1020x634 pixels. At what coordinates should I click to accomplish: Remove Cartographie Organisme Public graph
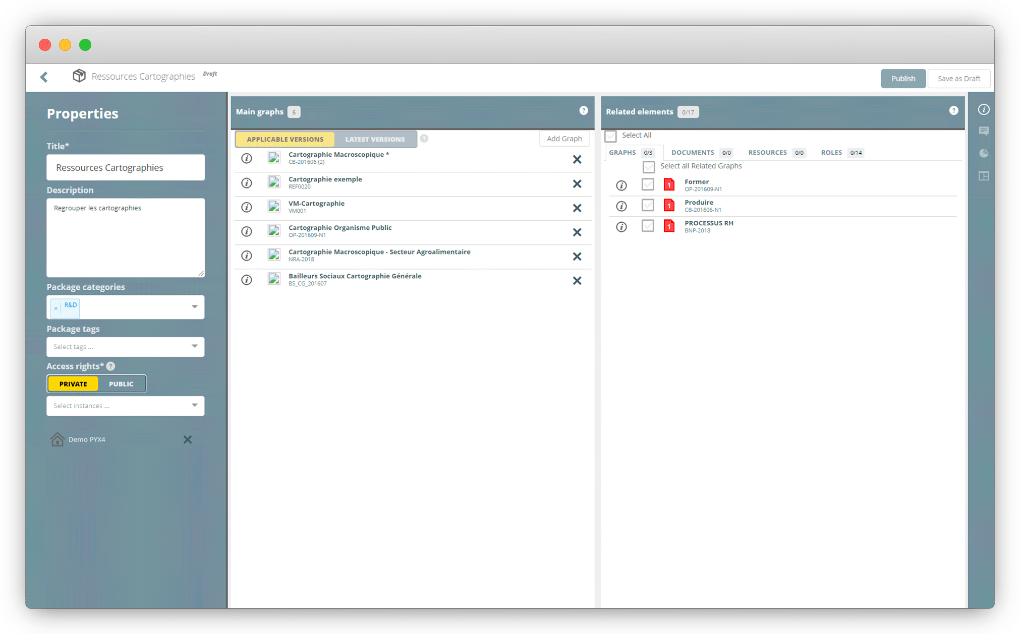[x=577, y=232]
